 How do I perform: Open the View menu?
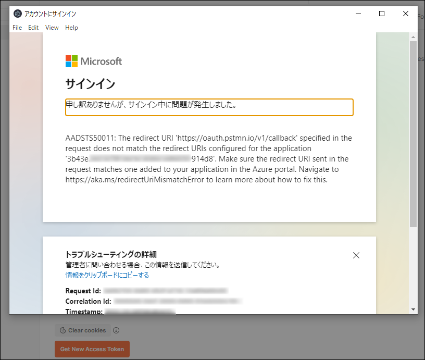[x=52, y=28]
